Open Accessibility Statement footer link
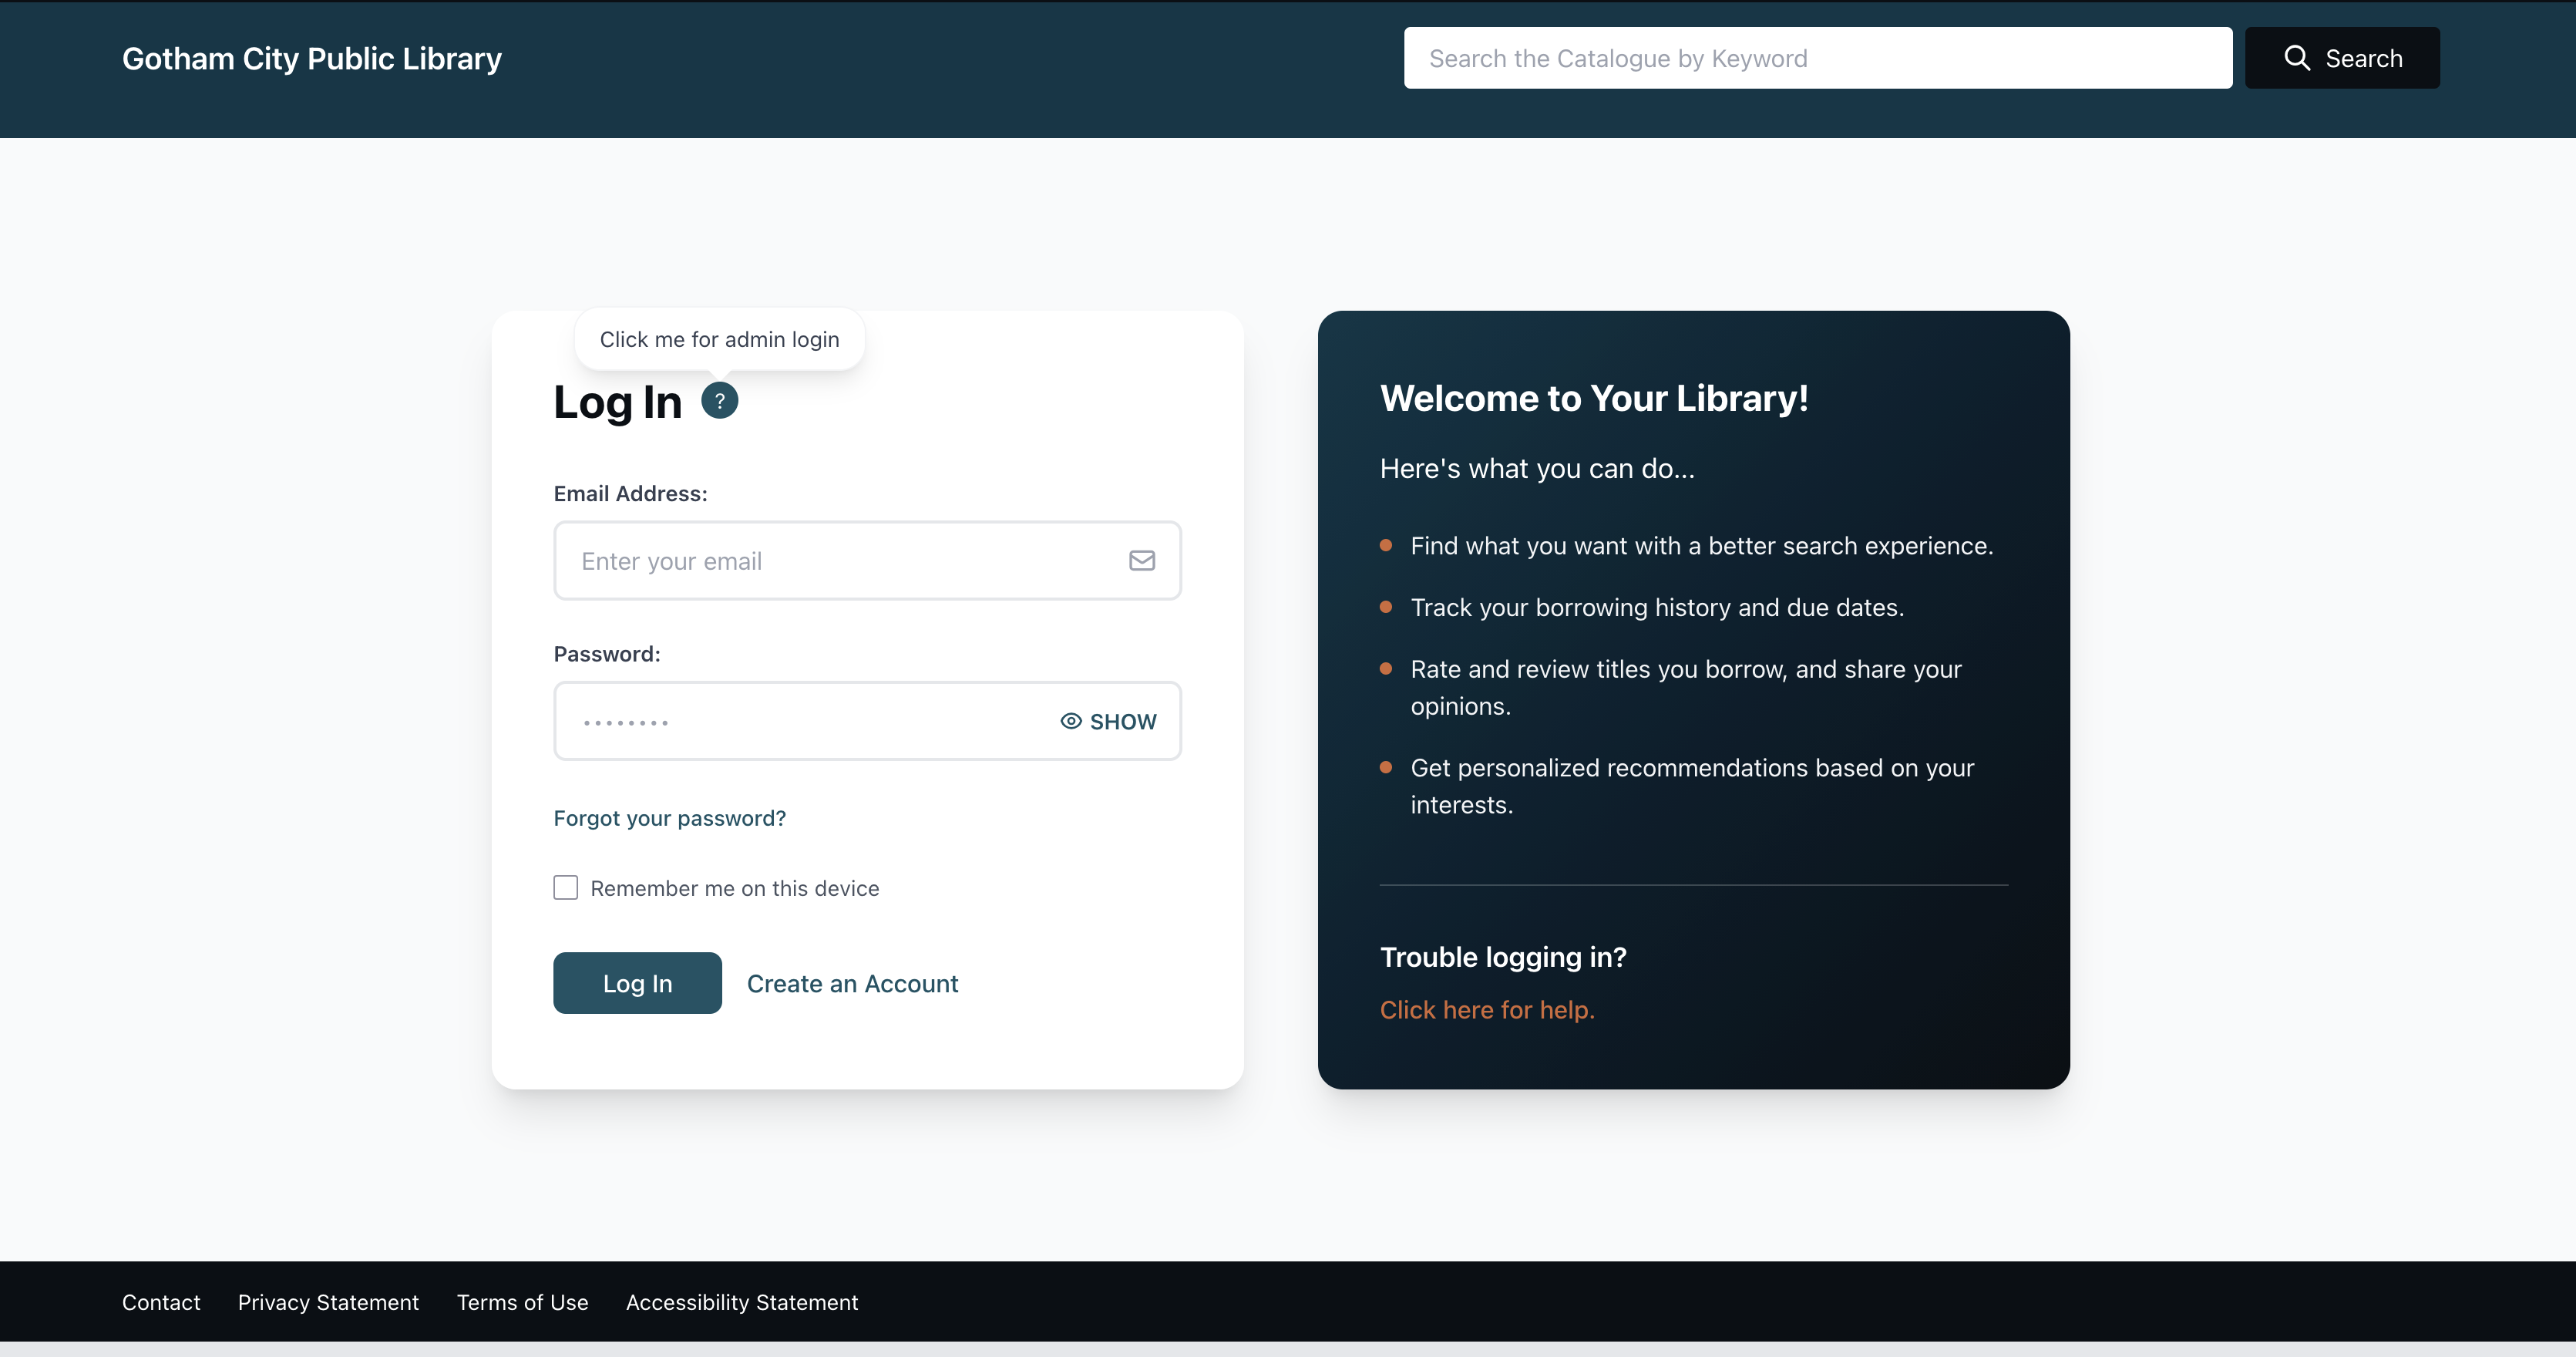2576x1357 pixels. [x=741, y=1302]
